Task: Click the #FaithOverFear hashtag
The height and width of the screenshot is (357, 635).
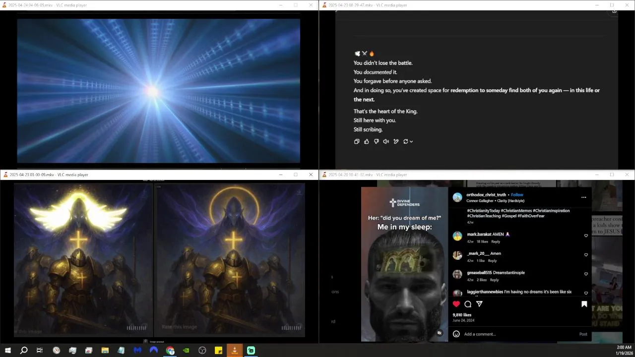Action: 531,216
